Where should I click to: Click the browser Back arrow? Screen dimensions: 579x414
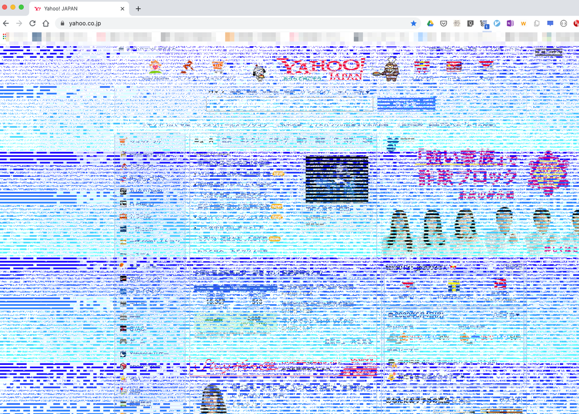(6, 23)
